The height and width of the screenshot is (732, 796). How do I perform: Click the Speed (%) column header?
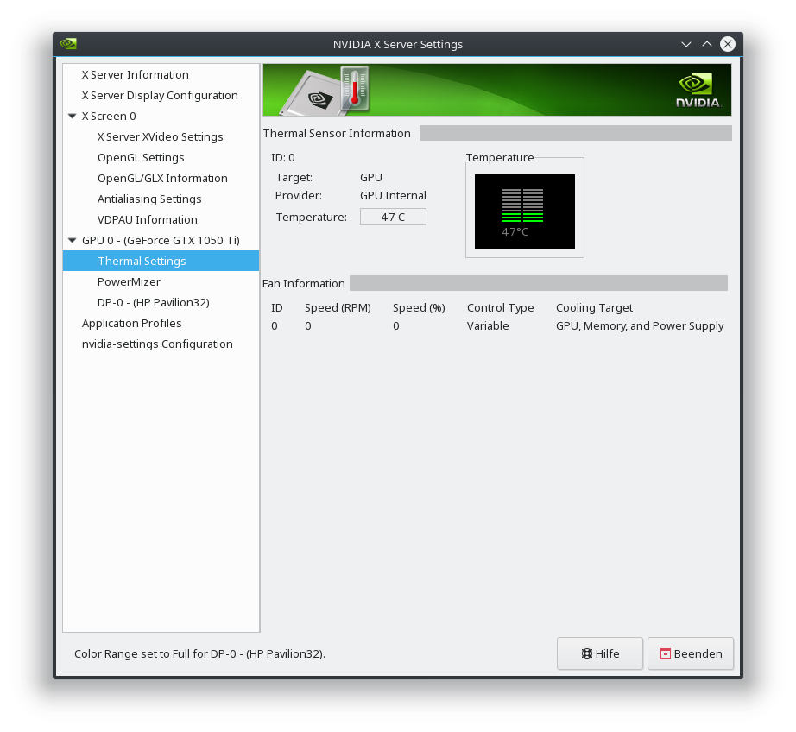point(419,308)
